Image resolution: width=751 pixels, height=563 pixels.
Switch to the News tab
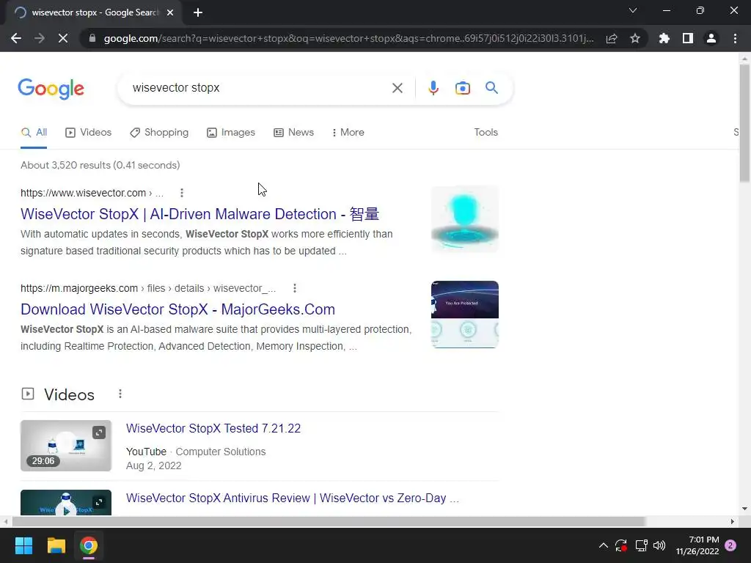[293, 133]
